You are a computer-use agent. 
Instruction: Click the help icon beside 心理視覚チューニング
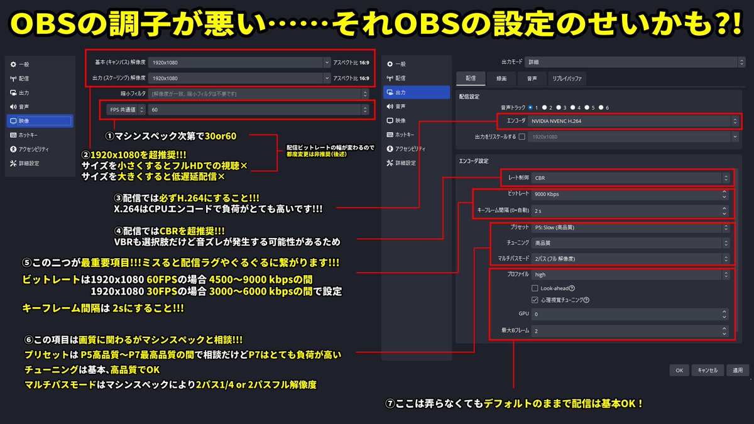[x=586, y=300]
